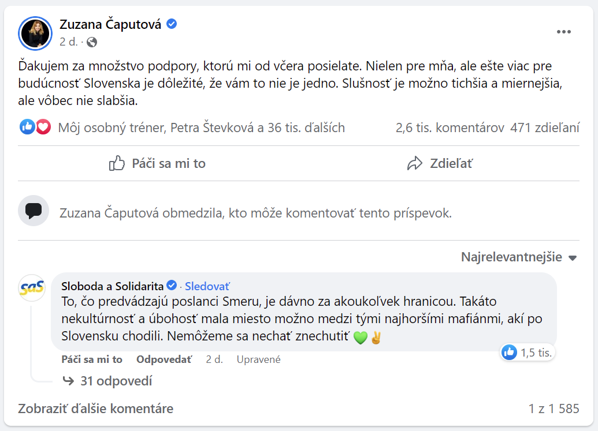Screen dimensions: 598x431
Task: Like the Sloboda a Solidarita comment
Action: 92,359
